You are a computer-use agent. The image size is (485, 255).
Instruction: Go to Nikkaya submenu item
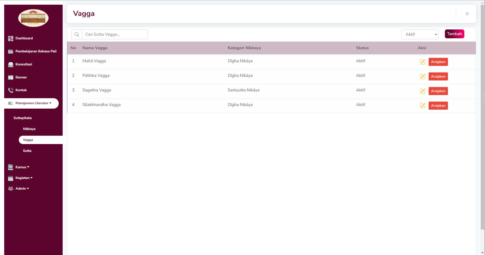pyautogui.click(x=29, y=129)
